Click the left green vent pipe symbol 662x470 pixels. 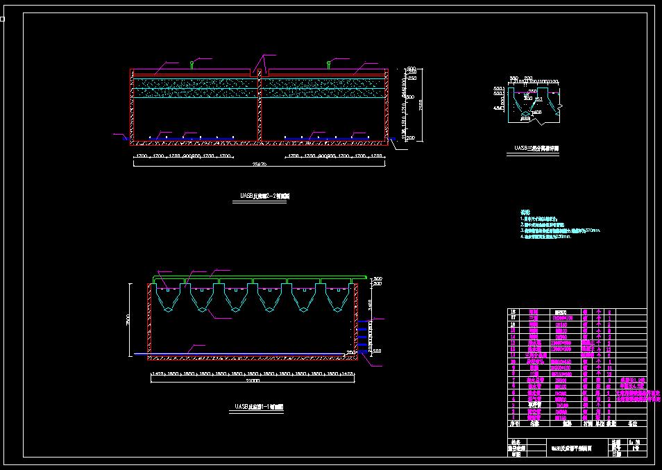(191, 65)
